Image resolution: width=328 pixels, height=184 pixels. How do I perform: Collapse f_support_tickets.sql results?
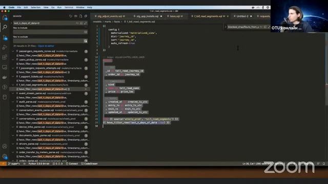pyautogui.click(x=13, y=77)
